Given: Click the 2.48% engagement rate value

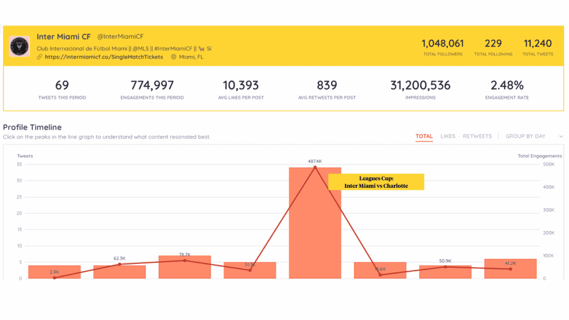Looking at the screenshot, I should coord(507,85).
